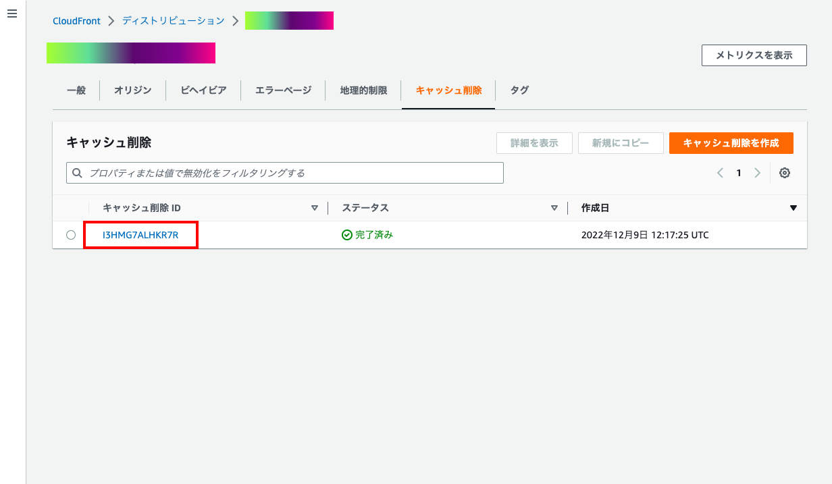Click キャッシュ削除を作成 button

731,143
